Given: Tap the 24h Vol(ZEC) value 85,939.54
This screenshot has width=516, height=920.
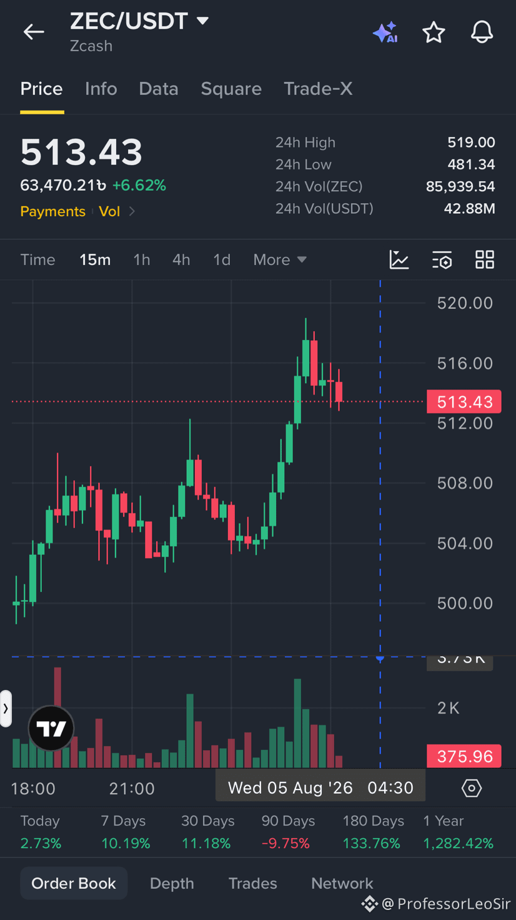Looking at the screenshot, I should point(460,186).
